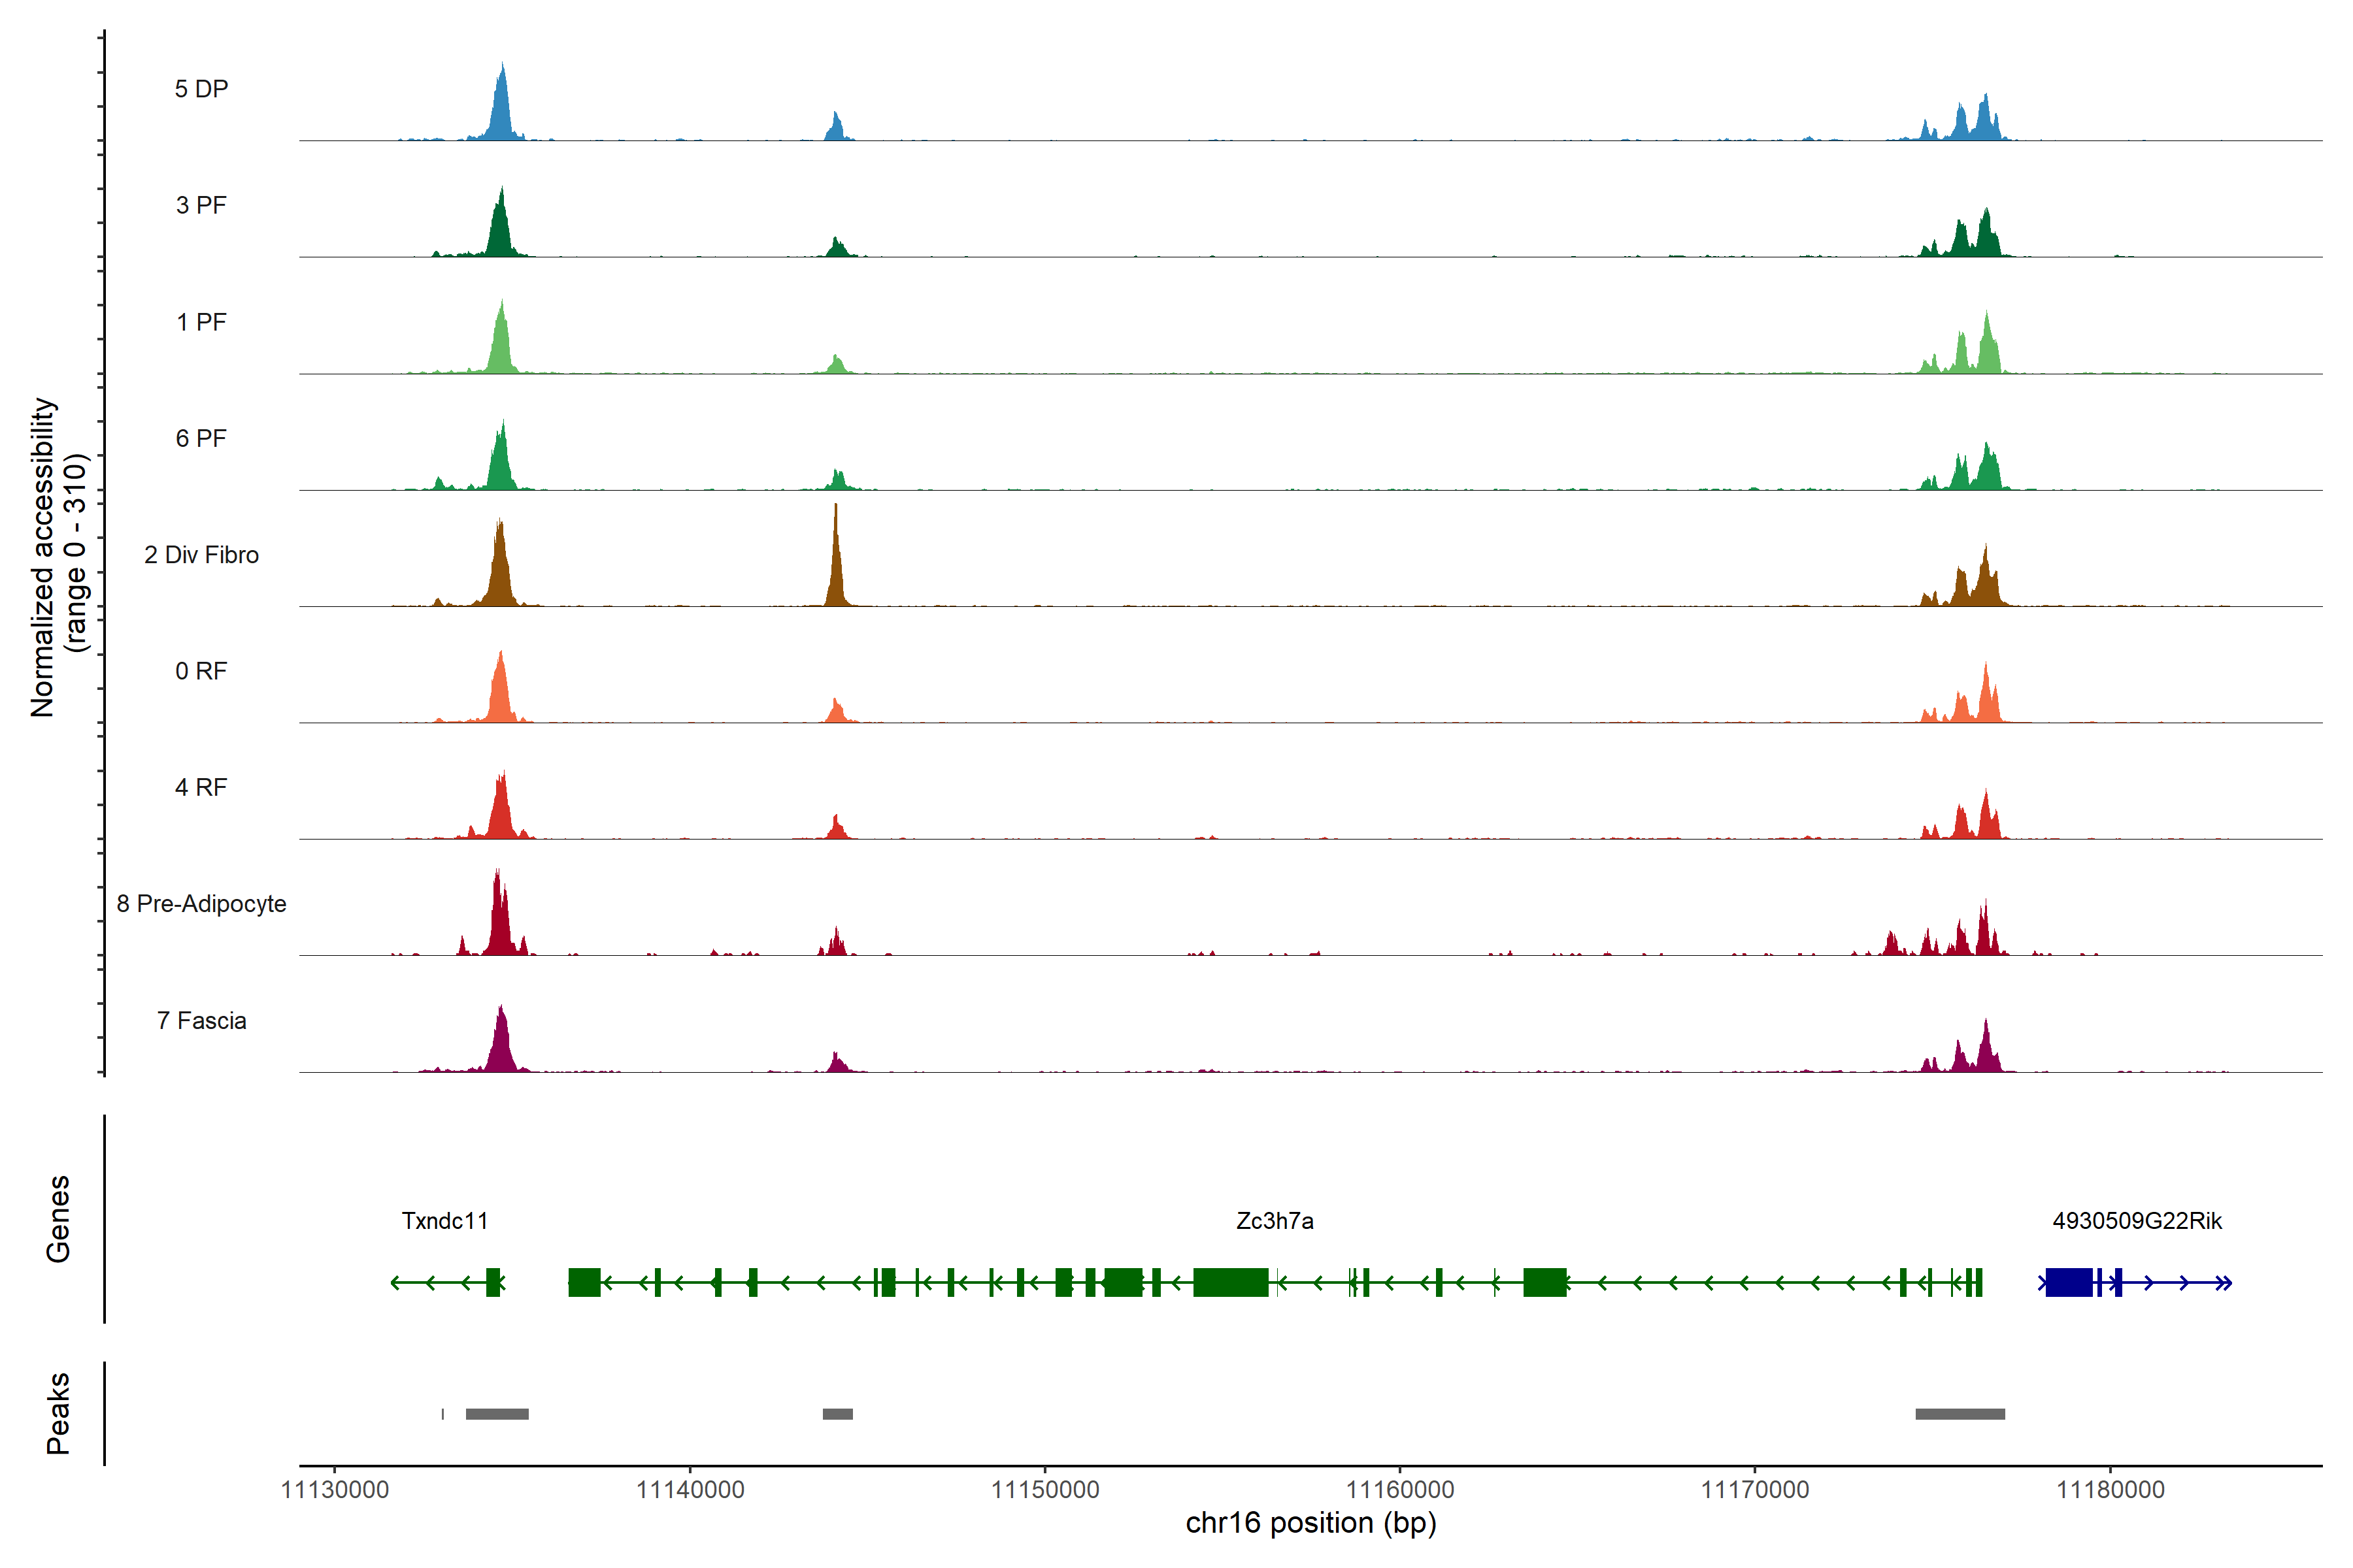
Task: Click the 2 Div Fibro track label
Action: coord(201,555)
